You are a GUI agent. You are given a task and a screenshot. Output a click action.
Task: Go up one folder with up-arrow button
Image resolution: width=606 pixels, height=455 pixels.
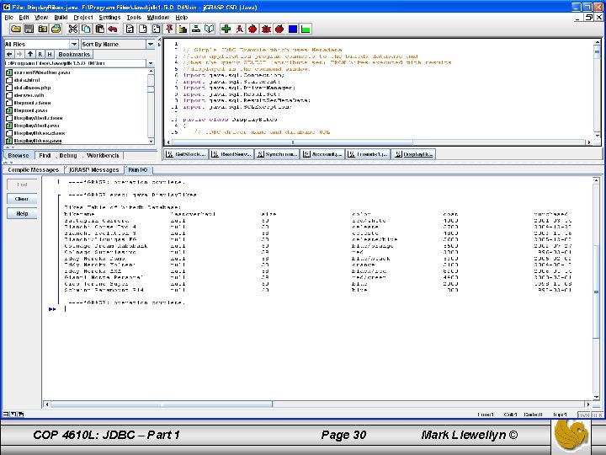point(29,54)
